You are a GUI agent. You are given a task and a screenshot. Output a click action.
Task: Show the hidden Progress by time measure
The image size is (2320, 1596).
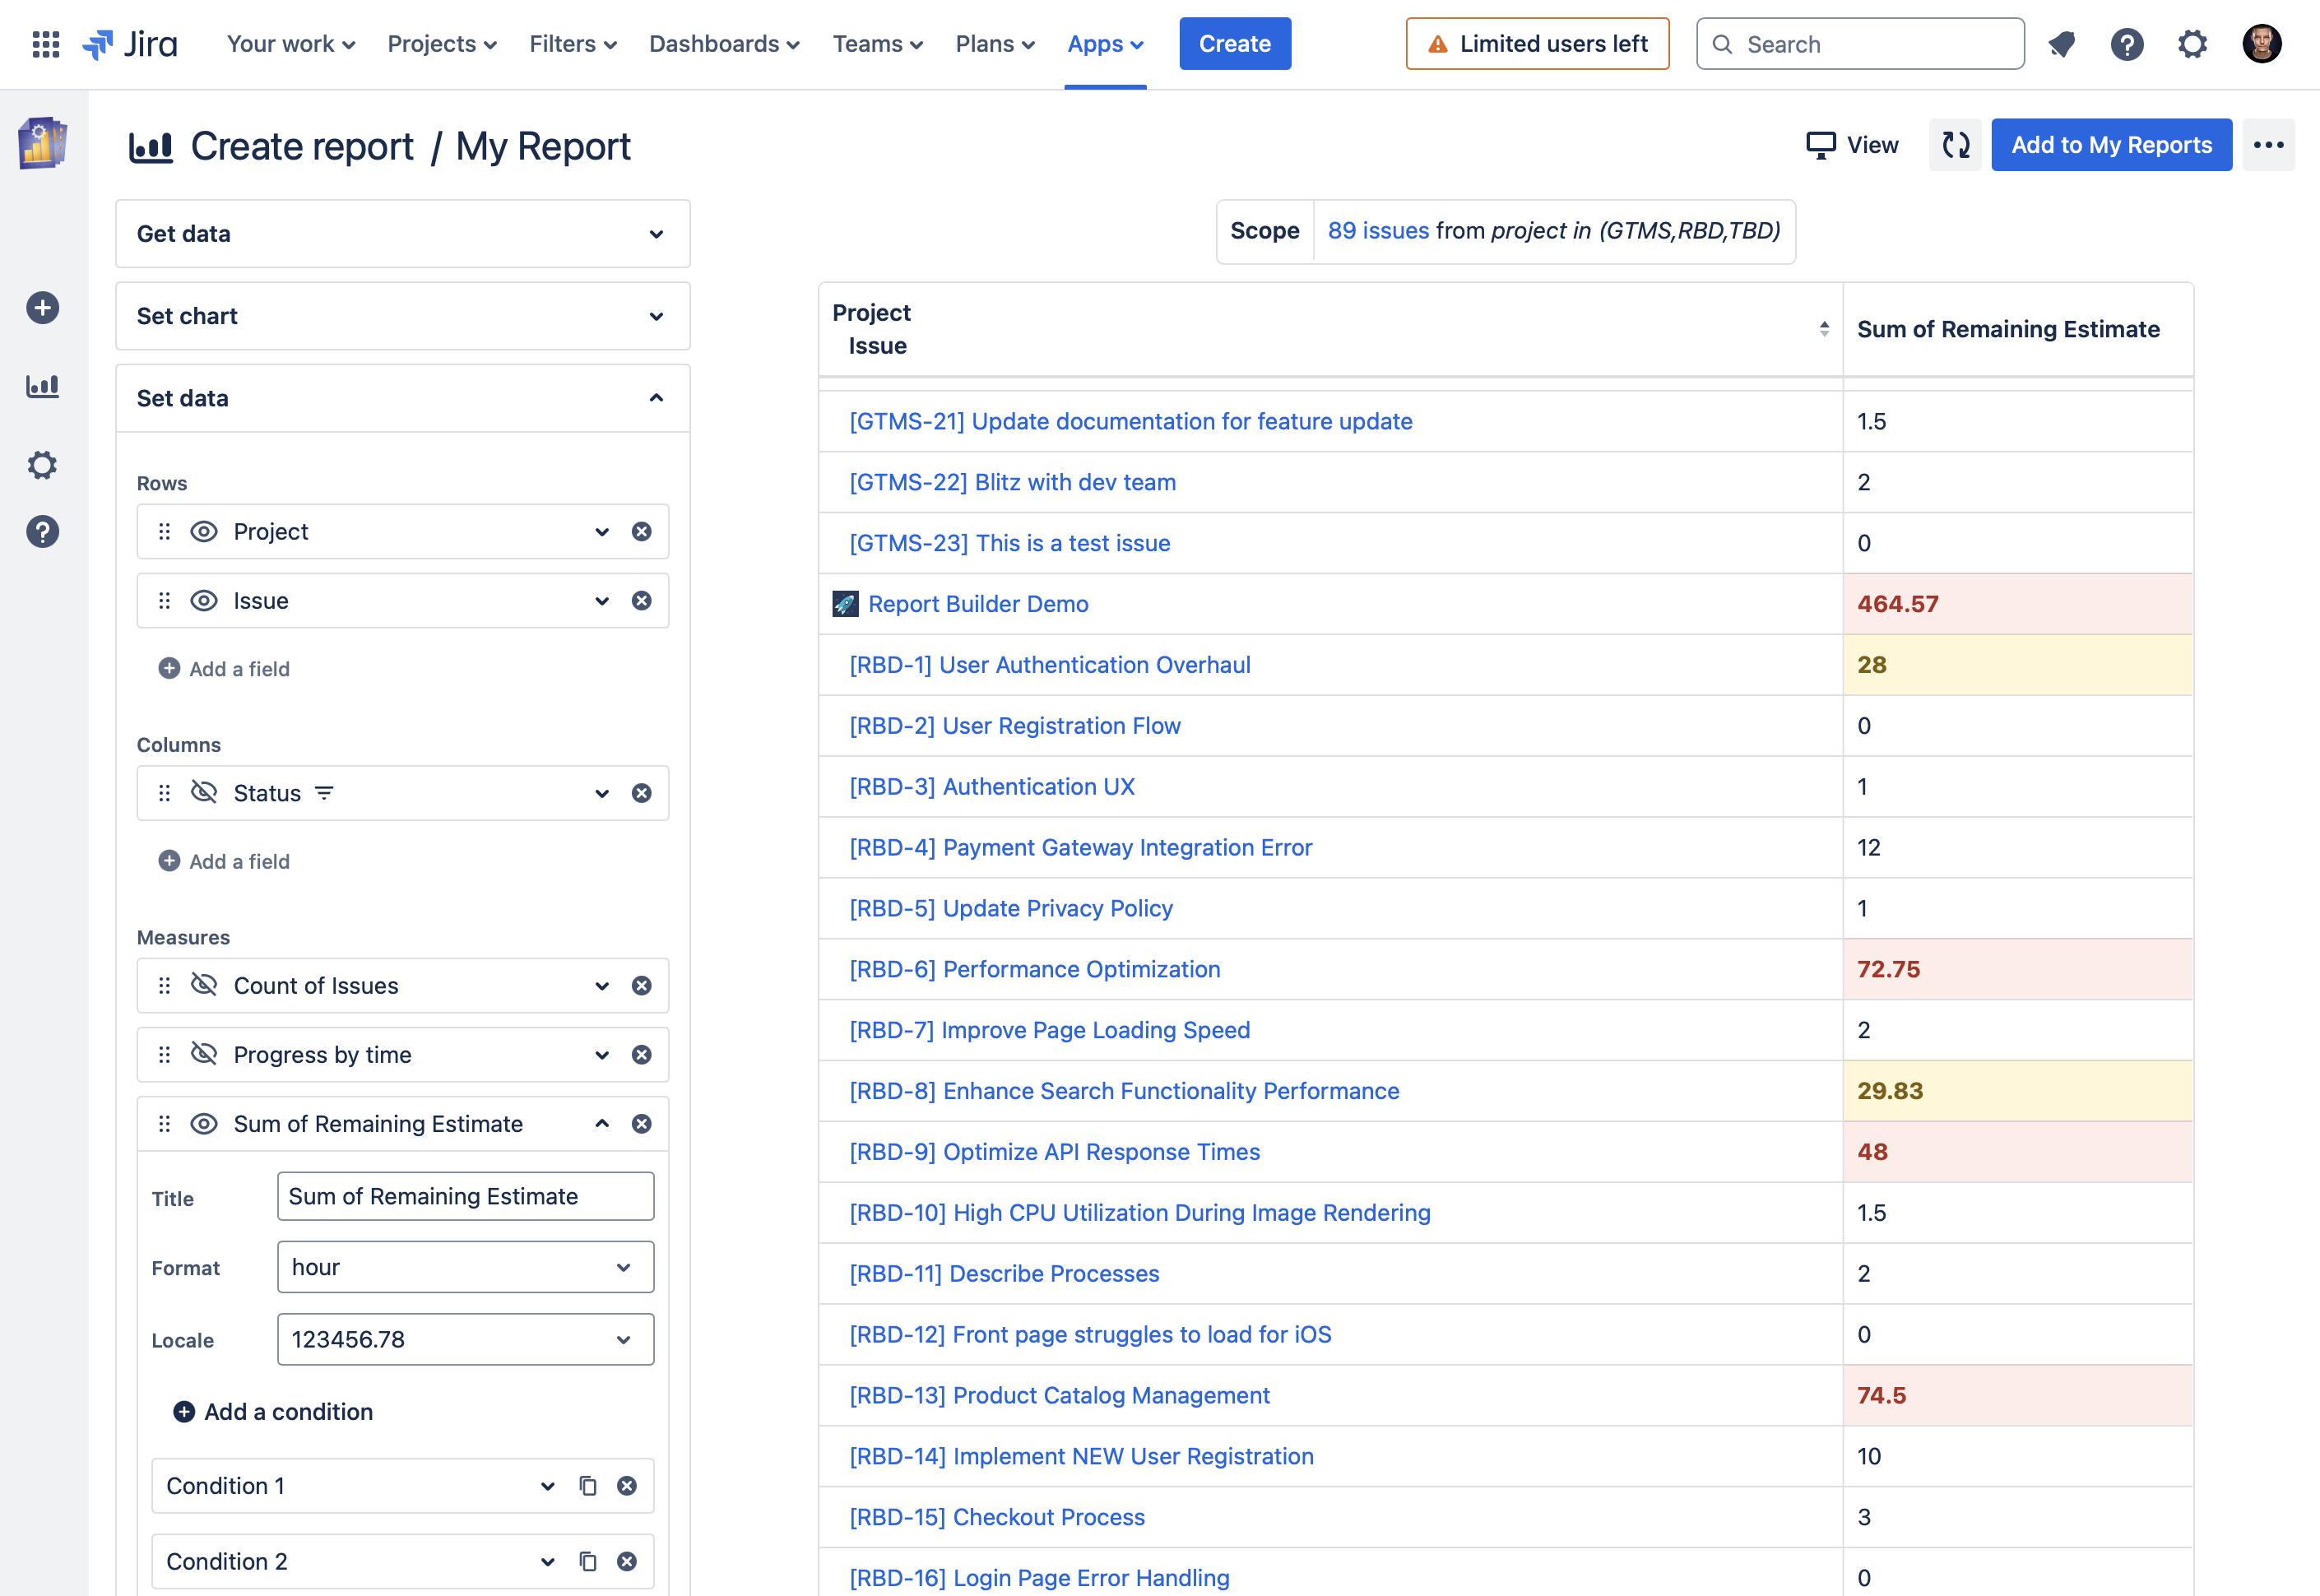tap(204, 1054)
